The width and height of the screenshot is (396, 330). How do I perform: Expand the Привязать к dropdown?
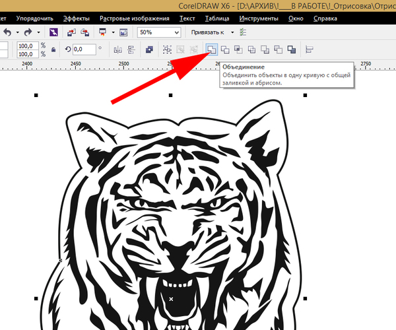click(231, 32)
